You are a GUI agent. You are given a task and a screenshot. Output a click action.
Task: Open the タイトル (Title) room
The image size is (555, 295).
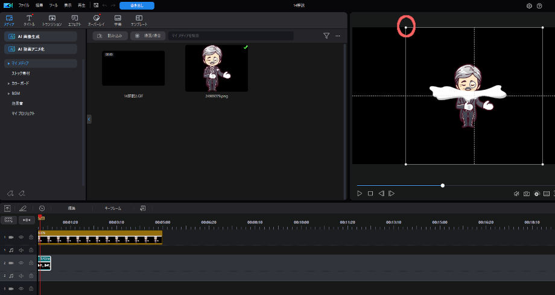29,20
